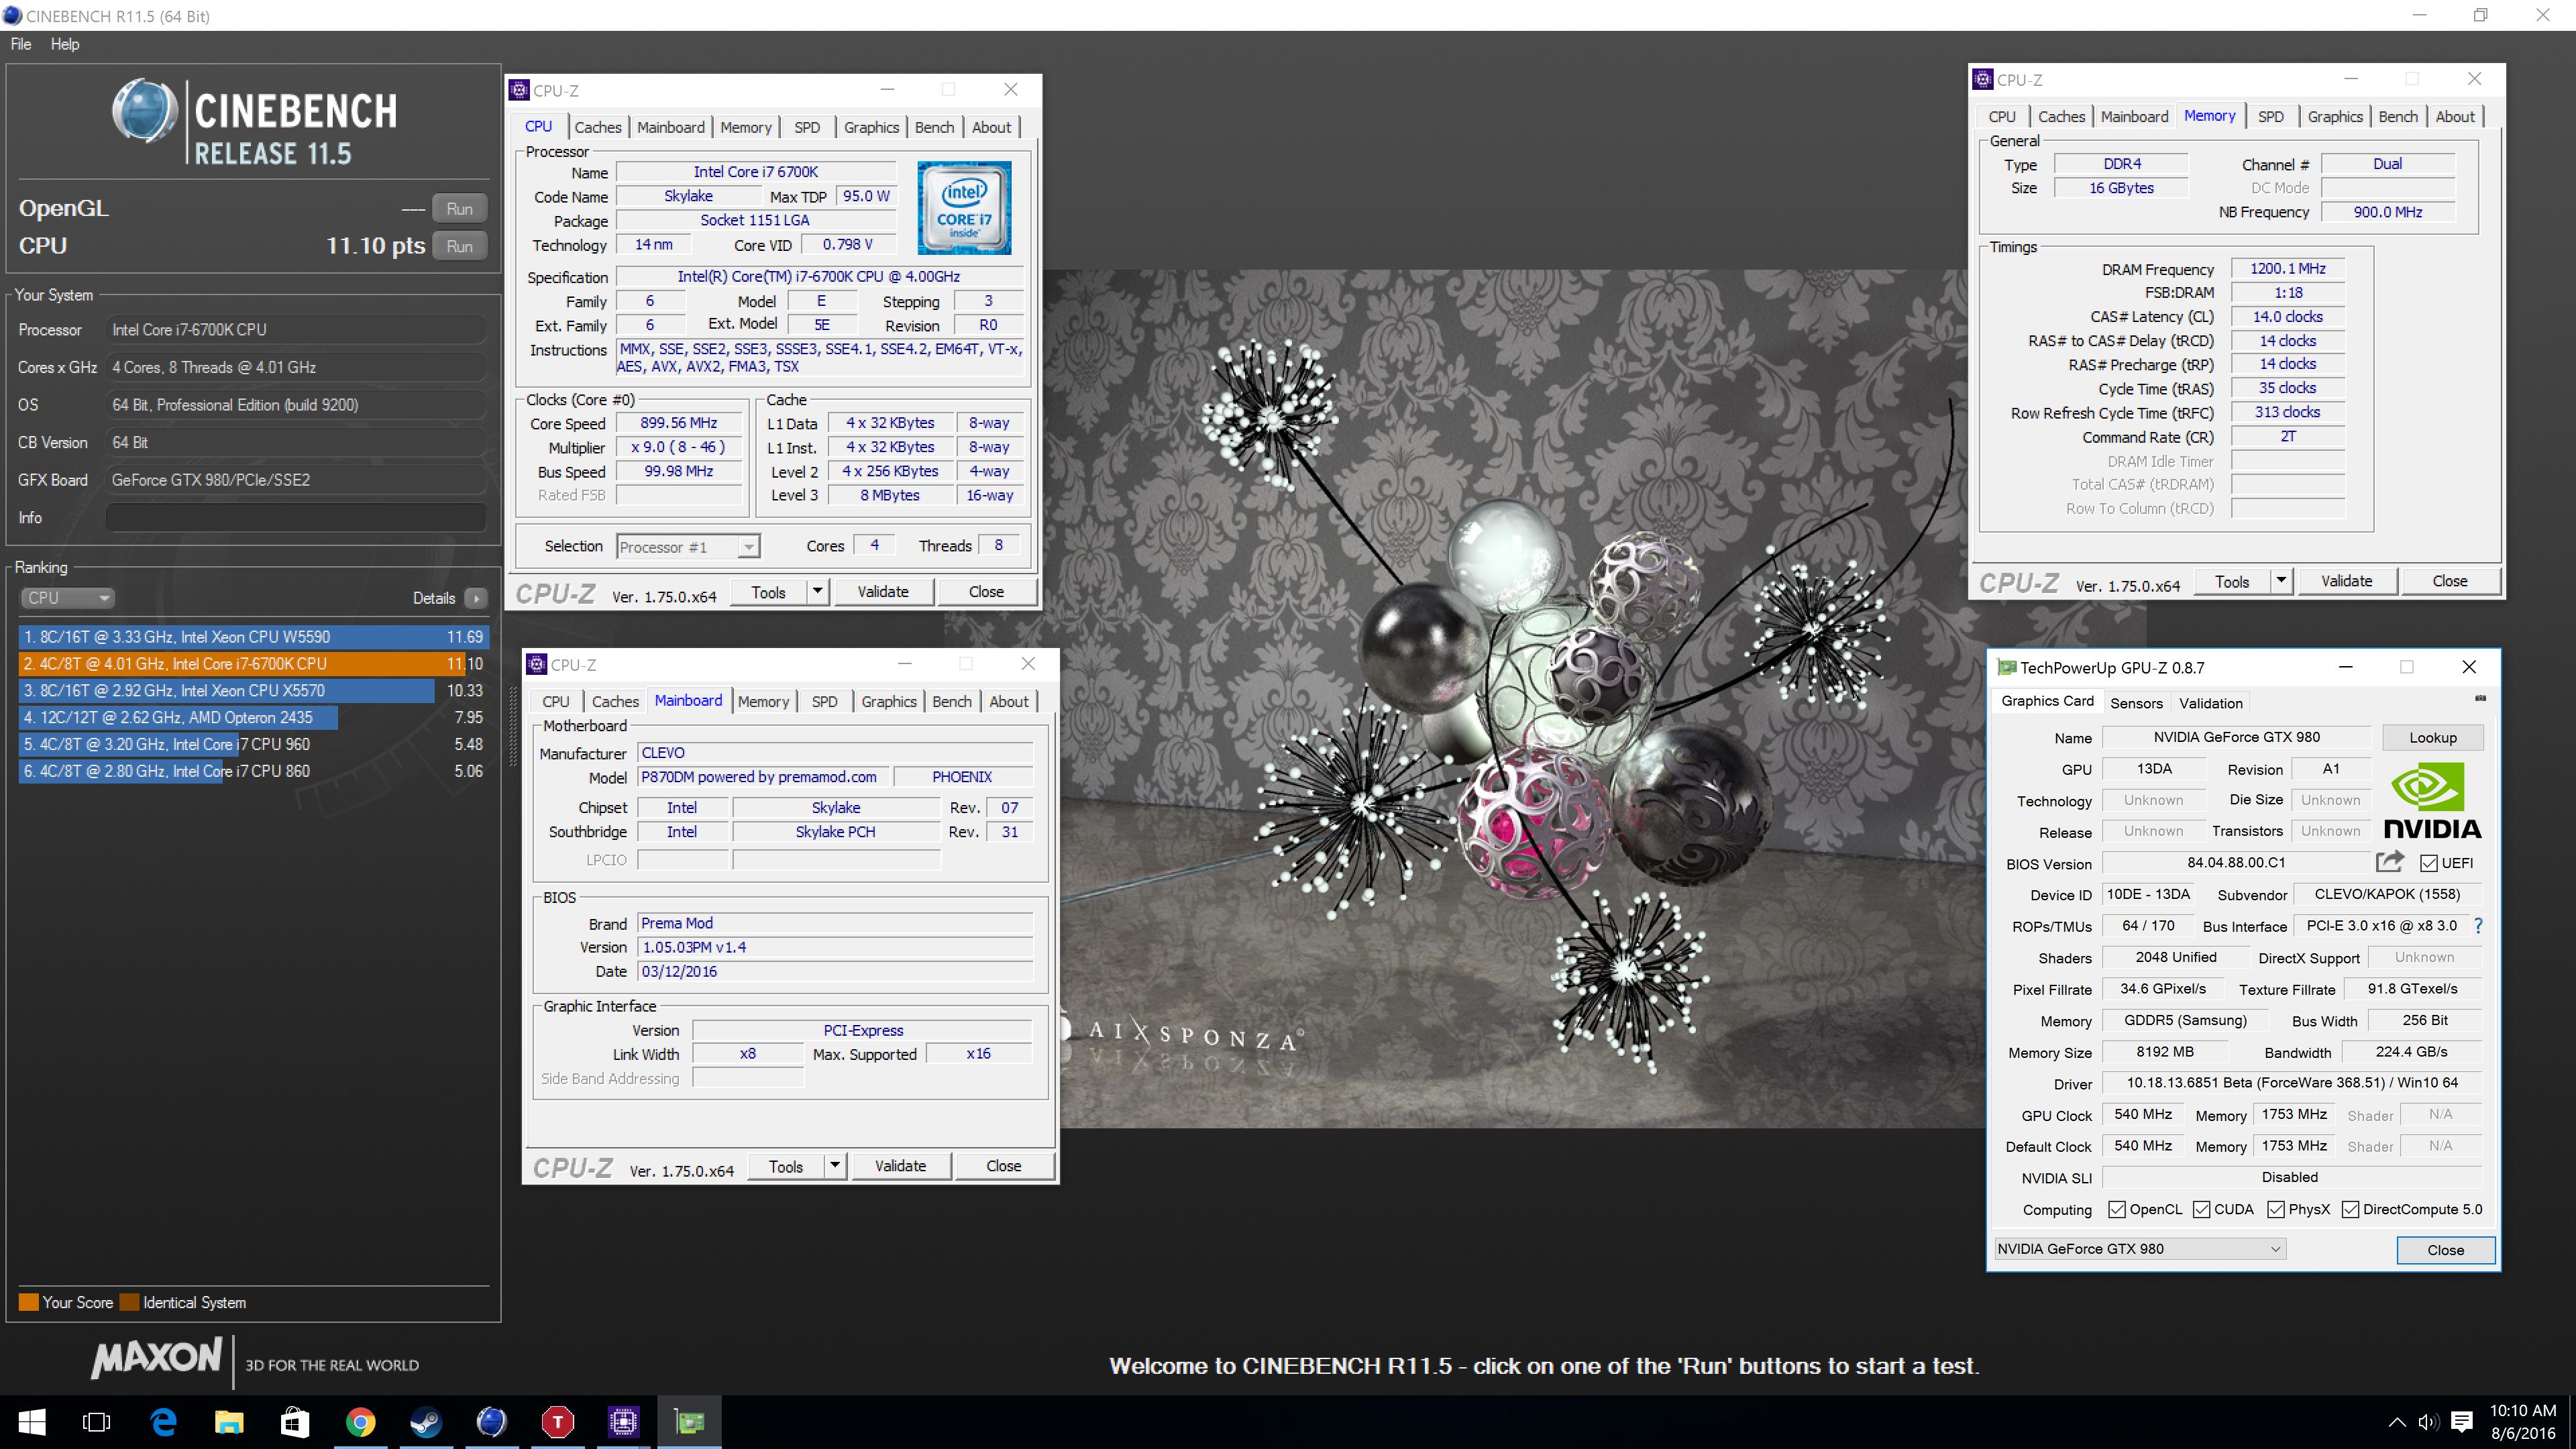2576x1449 pixels.
Task: Switch to Caches tab in top-left CPU-Z
Action: point(598,127)
